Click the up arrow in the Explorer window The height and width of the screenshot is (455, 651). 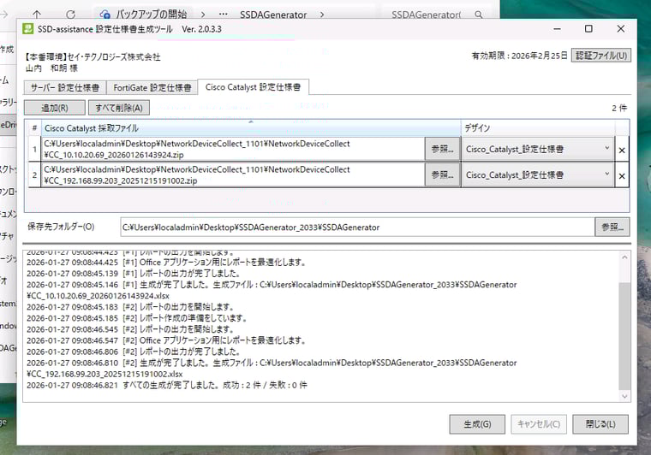(37, 15)
